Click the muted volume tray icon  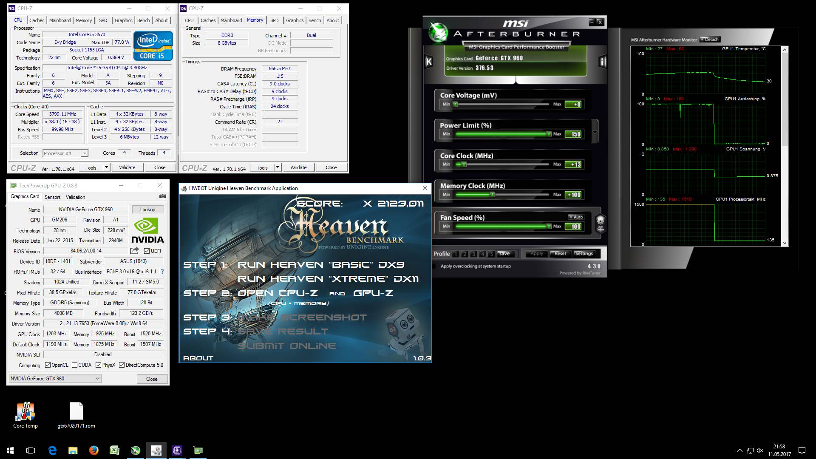(x=760, y=450)
